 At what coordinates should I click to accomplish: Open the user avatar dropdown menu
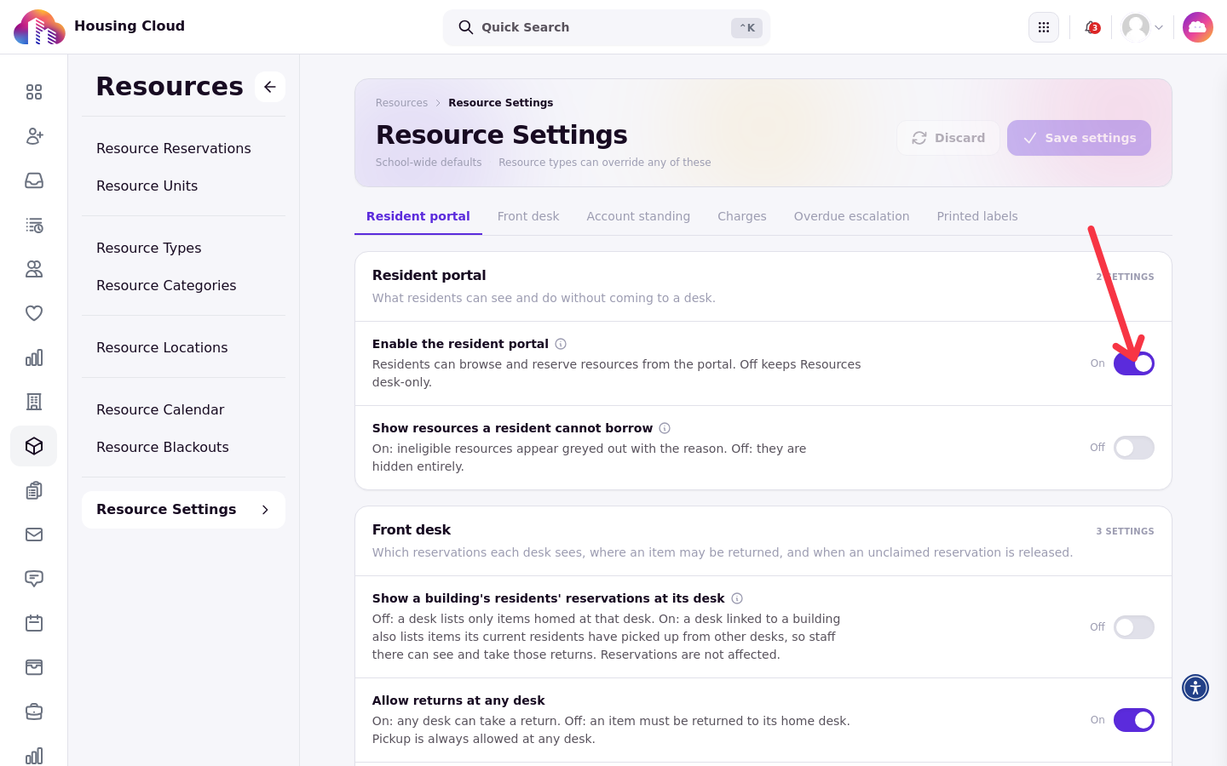pyautogui.click(x=1143, y=27)
